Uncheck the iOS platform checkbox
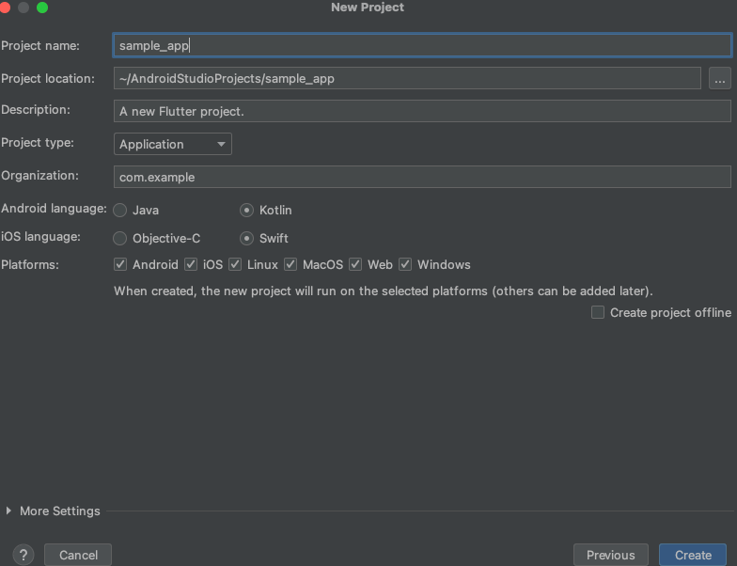737x566 pixels. pyautogui.click(x=191, y=264)
